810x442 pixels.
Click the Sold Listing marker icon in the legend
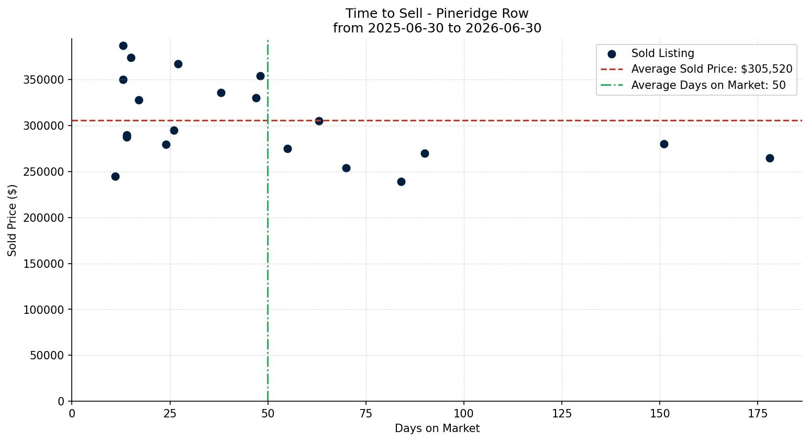coord(612,54)
